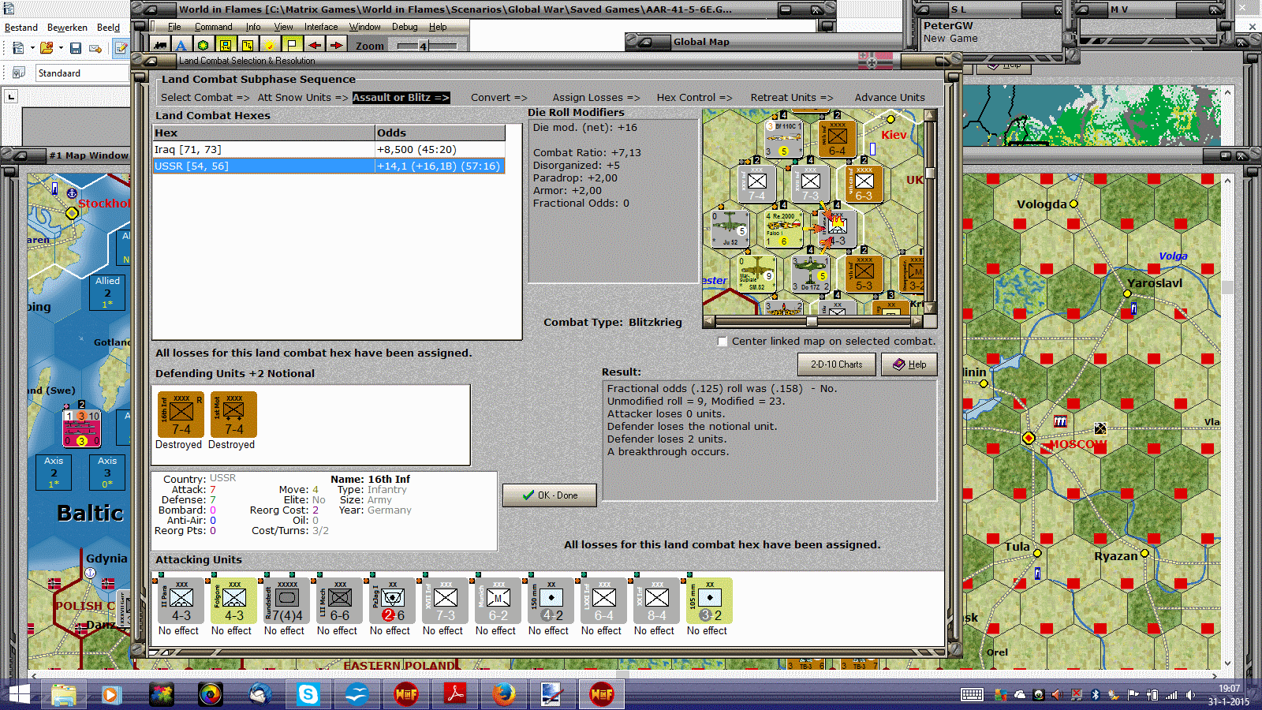
Task: Open the View menu
Action: pyautogui.click(x=283, y=27)
